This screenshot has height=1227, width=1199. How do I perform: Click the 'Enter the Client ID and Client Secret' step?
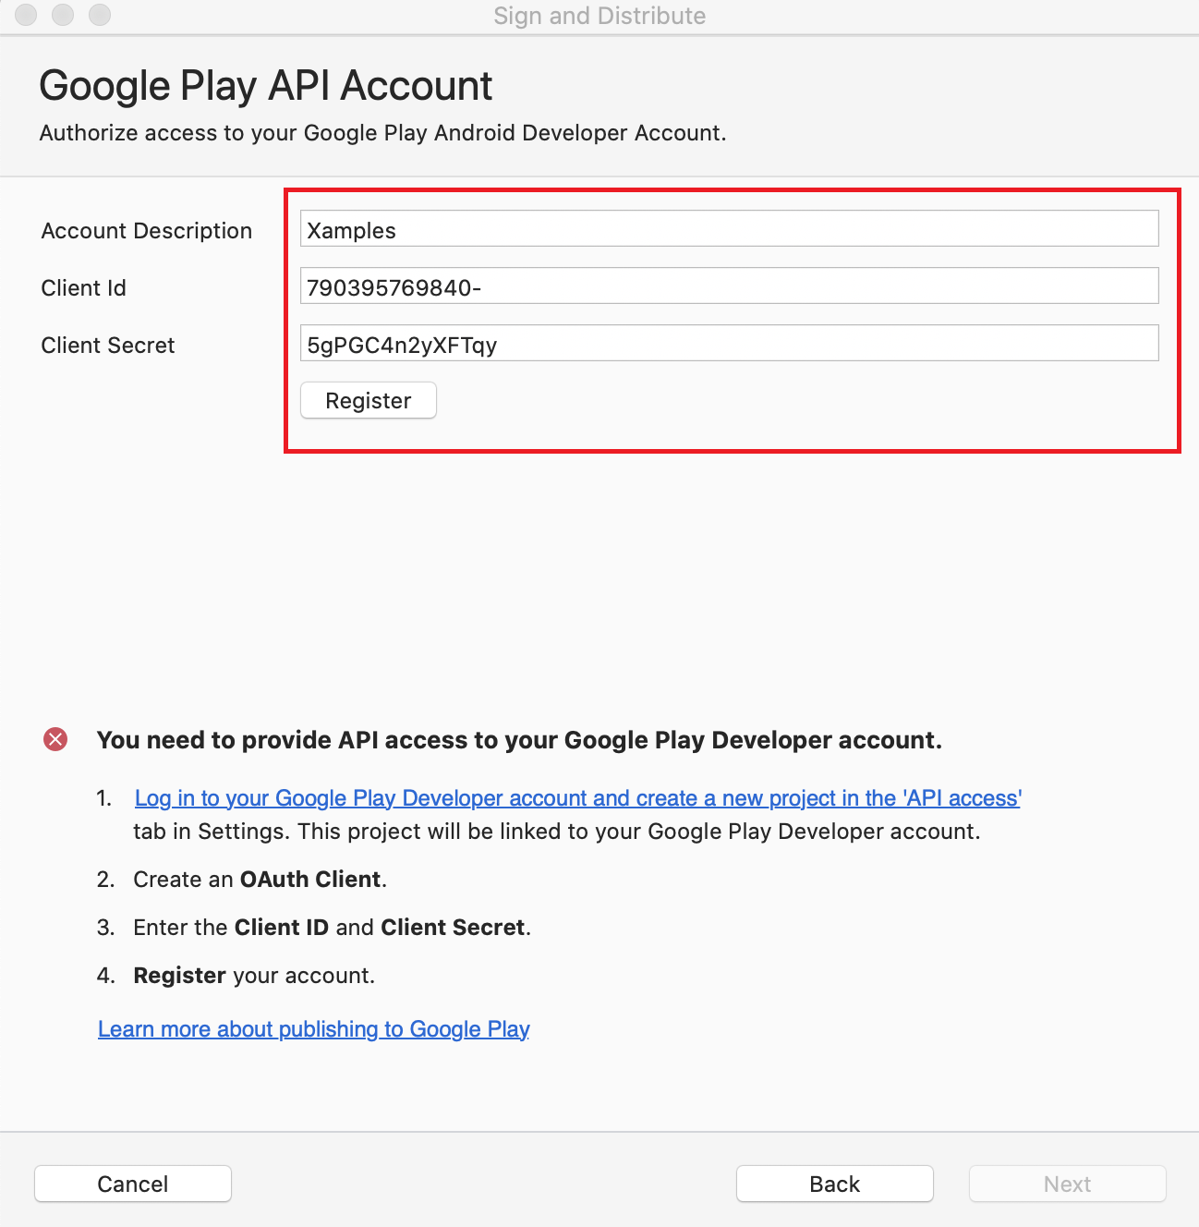click(333, 928)
